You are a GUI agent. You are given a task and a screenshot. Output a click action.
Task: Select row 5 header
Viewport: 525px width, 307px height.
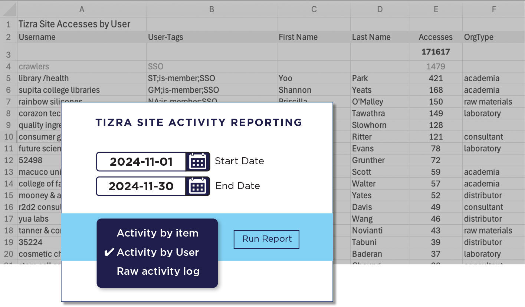(x=9, y=78)
